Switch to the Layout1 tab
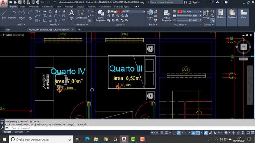This screenshot has height=143, width=255. tap(19, 132)
